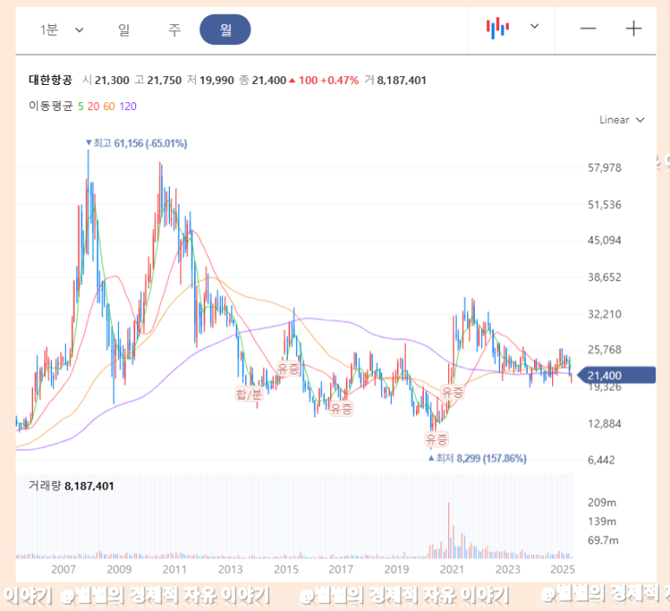Switch to the 주 (weekly) chart tab
Viewport: 670px width, 611px height.
click(x=174, y=29)
